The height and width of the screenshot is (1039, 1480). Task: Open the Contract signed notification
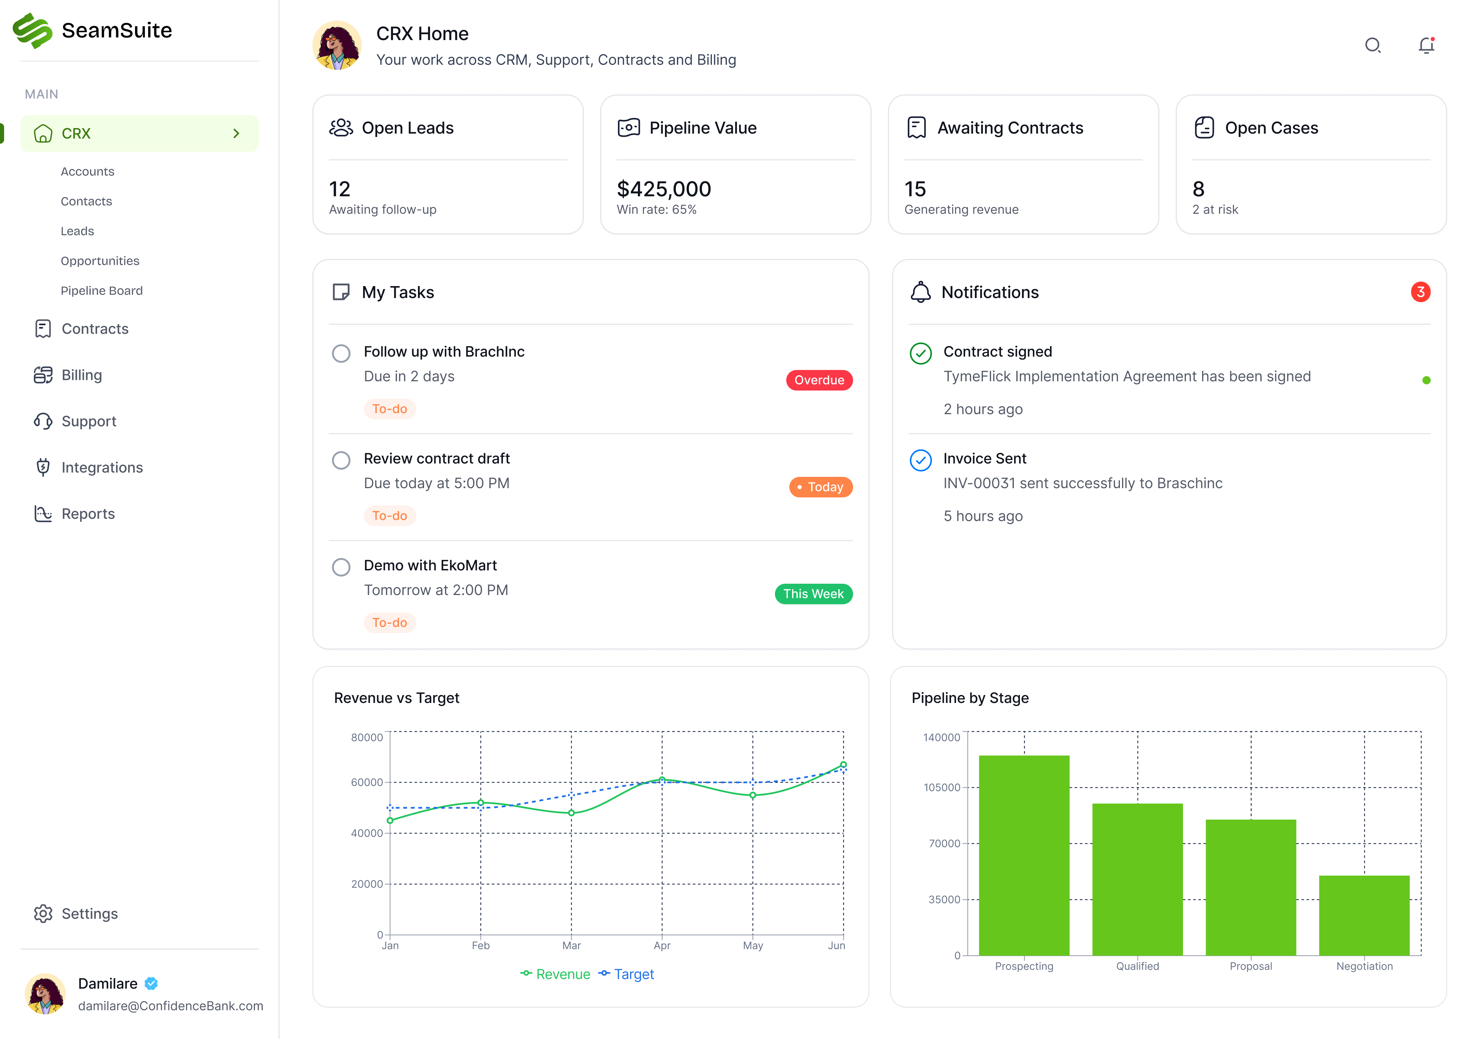click(x=1169, y=380)
